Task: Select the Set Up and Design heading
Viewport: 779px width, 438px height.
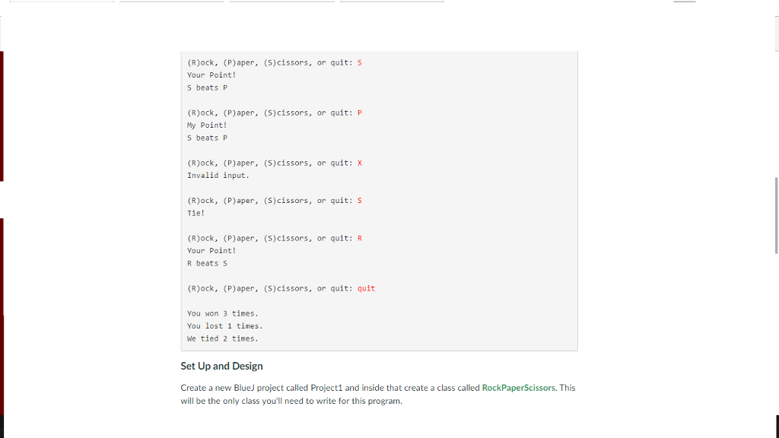Action: [221, 366]
